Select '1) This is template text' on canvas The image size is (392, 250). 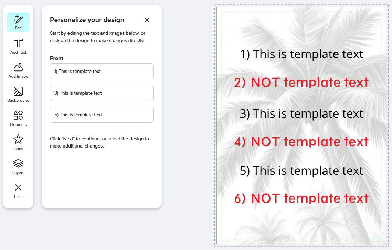pos(301,54)
